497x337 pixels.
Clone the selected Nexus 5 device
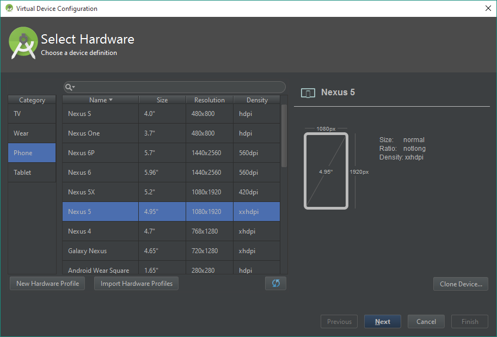pos(460,284)
